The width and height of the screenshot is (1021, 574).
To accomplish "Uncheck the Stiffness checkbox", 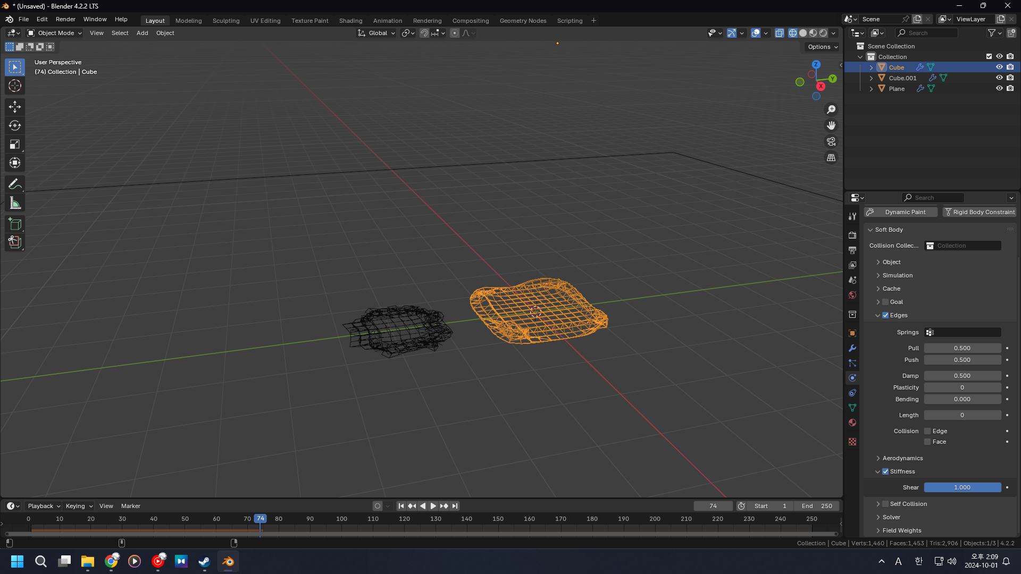I will point(885,471).
